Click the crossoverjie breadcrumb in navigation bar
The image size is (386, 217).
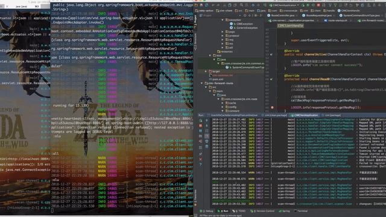click(288, 11)
